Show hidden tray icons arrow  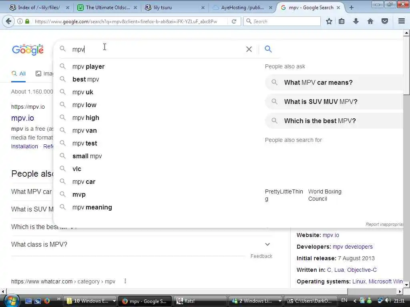355,301
